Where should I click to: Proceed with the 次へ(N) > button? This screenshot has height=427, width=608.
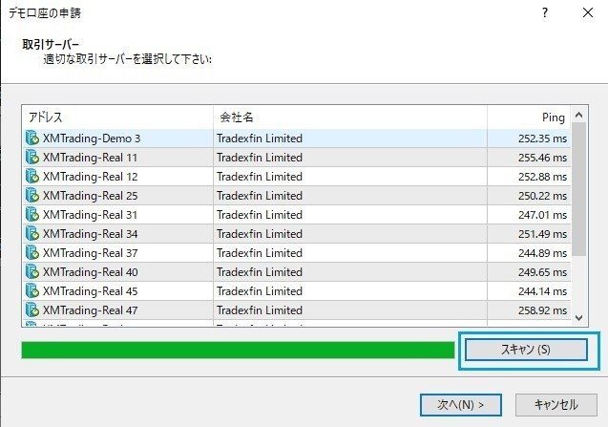tap(461, 405)
